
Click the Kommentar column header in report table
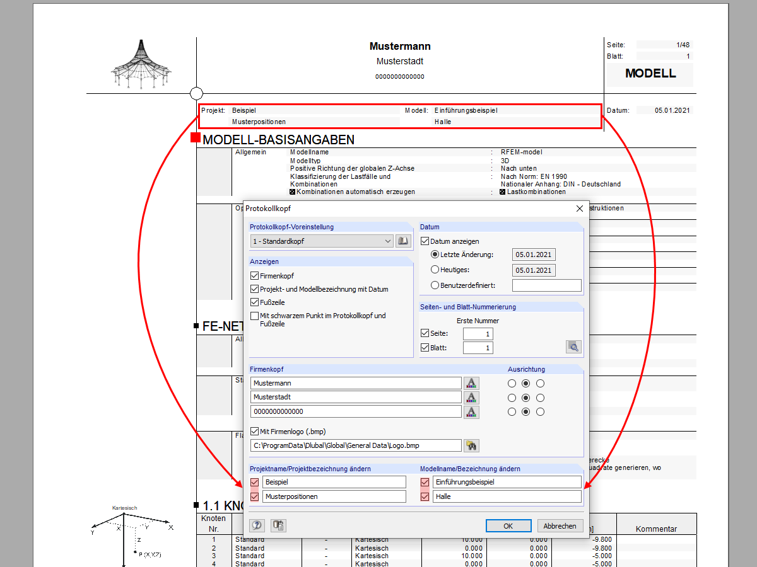(x=656, y=529)
